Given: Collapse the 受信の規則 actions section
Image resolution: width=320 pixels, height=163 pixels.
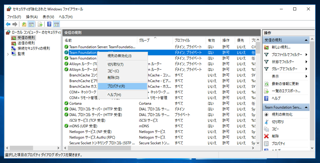Looking at the screenshot, I should coord(306,40).
